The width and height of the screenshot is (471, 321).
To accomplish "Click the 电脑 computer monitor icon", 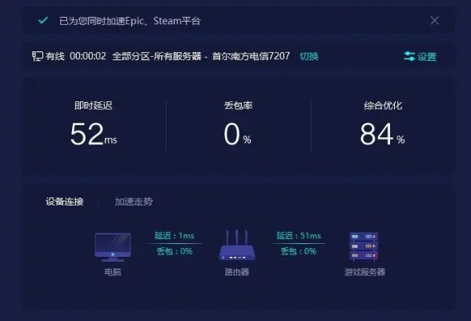I will click(113, 247).
